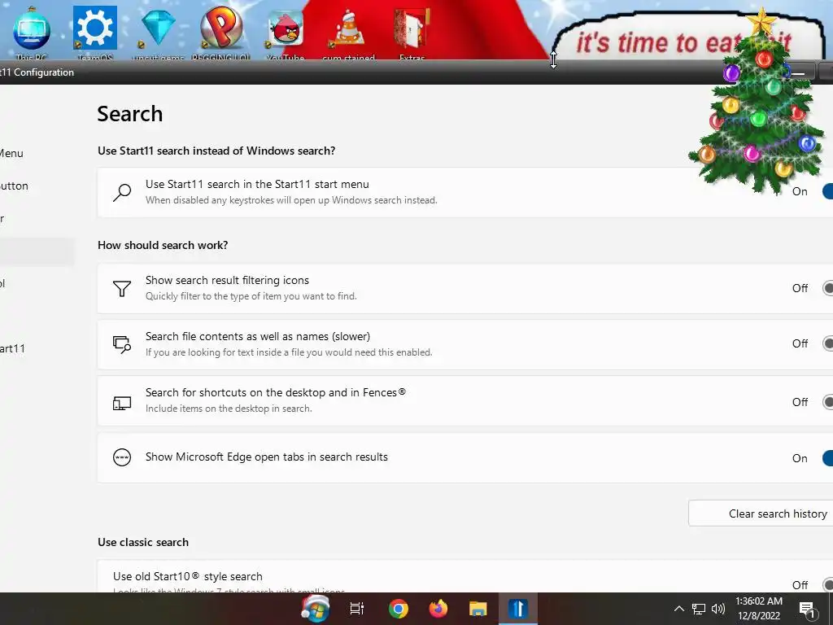The height and width of the screenshot is (625, 833).
Task: Select the blue diamond gem desktop icon
Action: click(x=159, y=33)
